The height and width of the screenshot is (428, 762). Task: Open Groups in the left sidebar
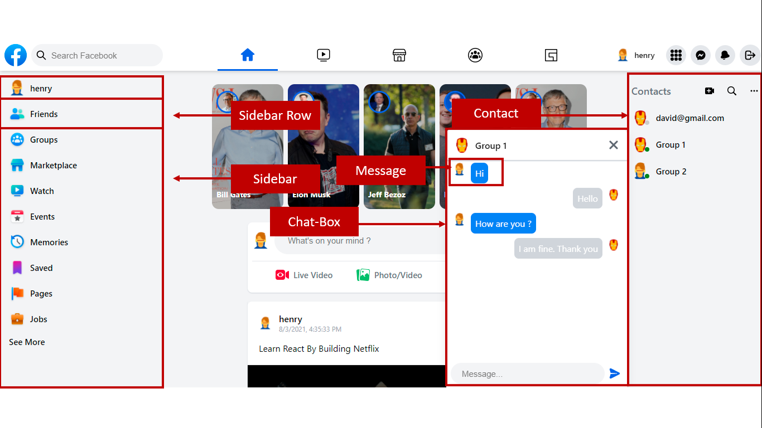pyautogui.click(x=81, y=139)
